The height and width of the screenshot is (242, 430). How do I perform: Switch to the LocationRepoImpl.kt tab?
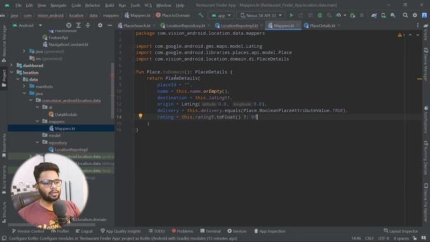coord(236,26)
